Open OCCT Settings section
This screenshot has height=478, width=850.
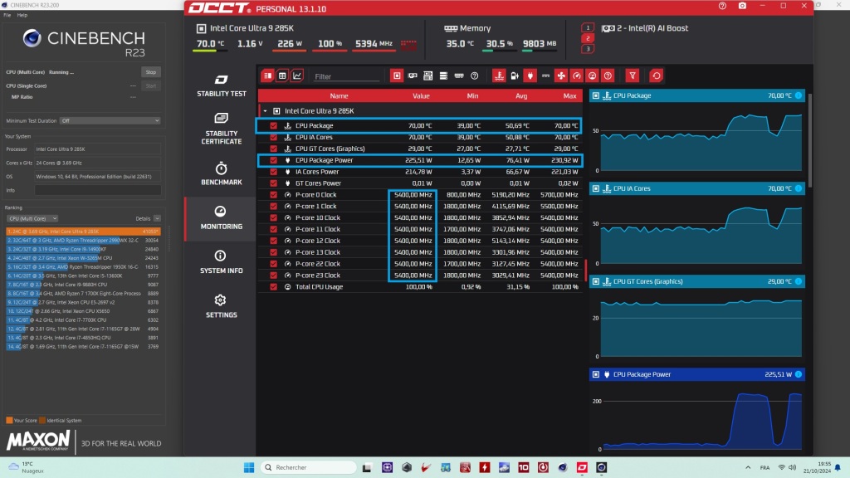221,307
